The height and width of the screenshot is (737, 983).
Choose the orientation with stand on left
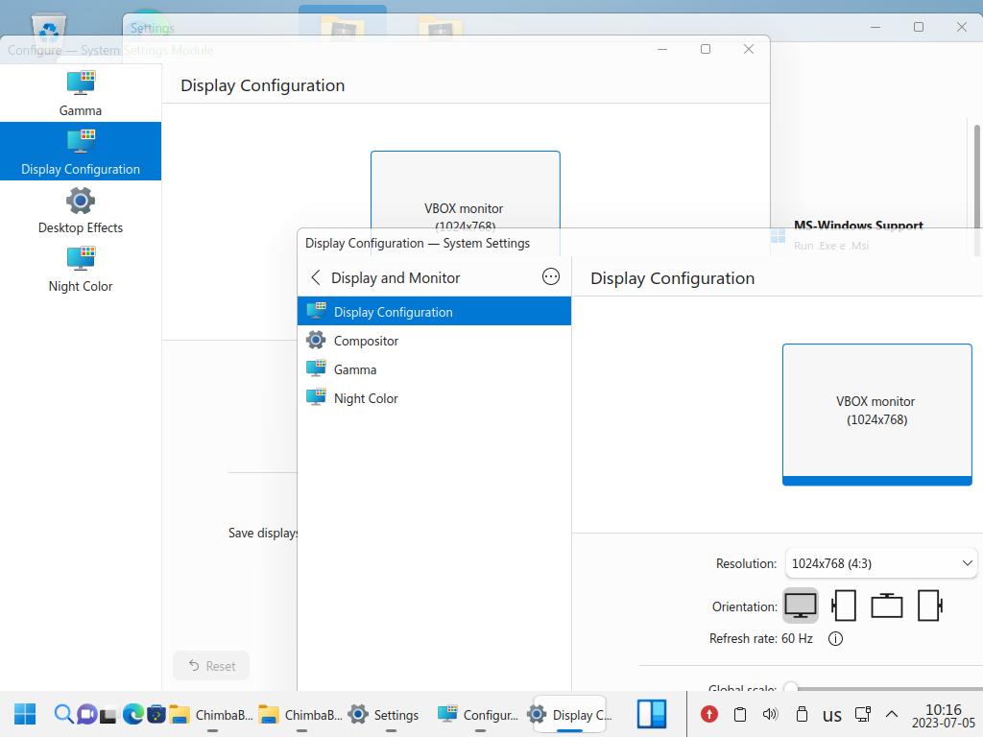pyautogui.click(x=844, y=606)
